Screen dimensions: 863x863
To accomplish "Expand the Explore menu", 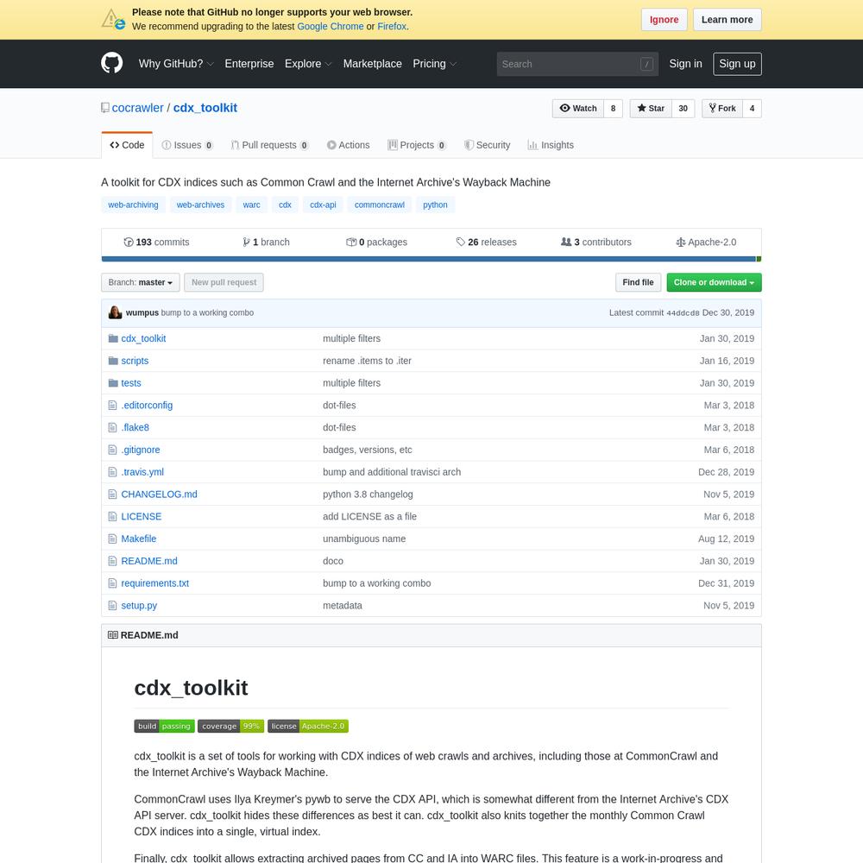I will tap(308, 64).
